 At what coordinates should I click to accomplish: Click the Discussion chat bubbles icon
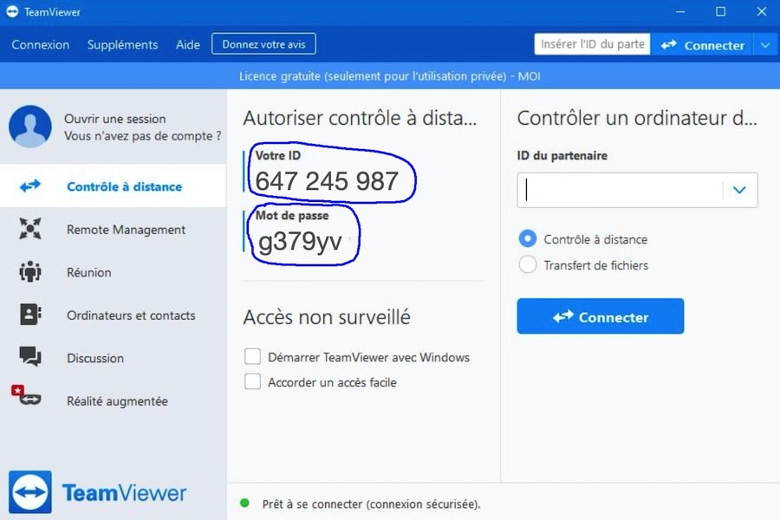tap(30, 356)
